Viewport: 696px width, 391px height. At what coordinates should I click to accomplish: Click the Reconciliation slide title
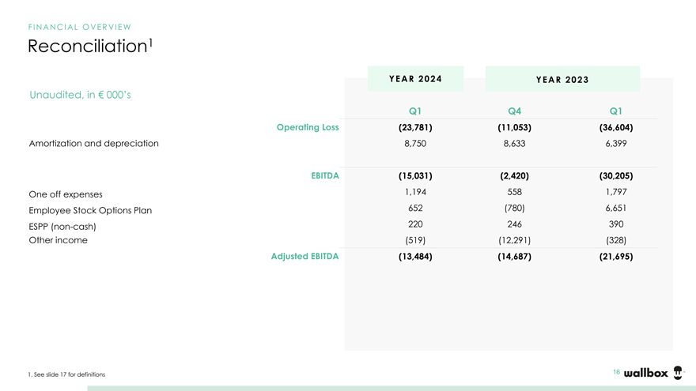[x=89, y=46]
